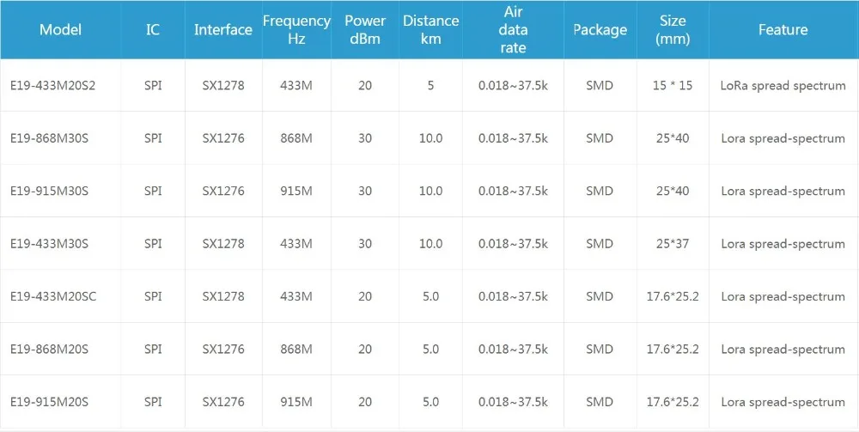Viewport: 859px width, 432px height.
Task: Click the E19-433M20SC model name
Action: pyautogui.click(x=53, y=296)
